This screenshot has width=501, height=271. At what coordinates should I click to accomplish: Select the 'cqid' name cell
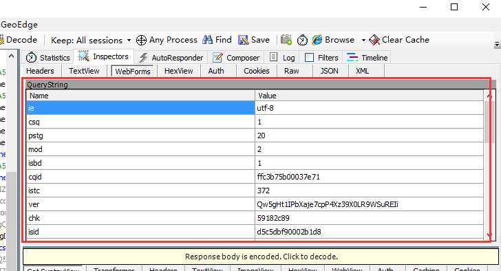140,177
